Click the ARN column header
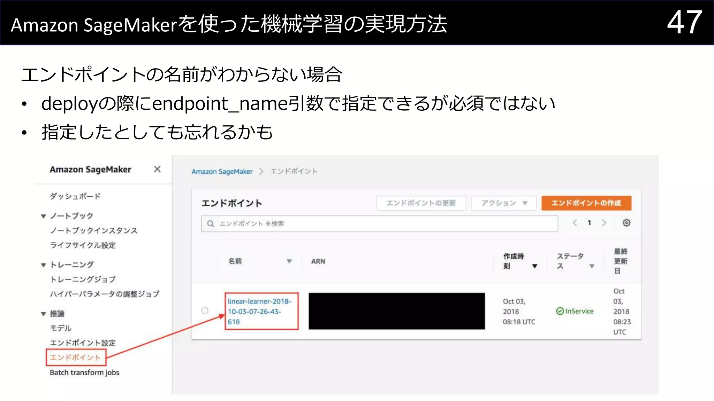Image resolution: width=714 pixels, height=401 pixels. coord(318,261)
